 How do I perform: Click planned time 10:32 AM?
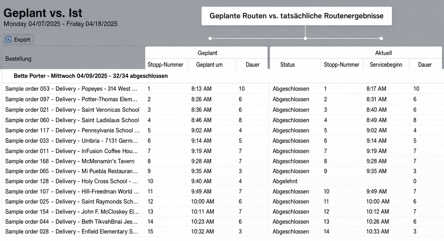pyautogui.click(x=203, y=232)
